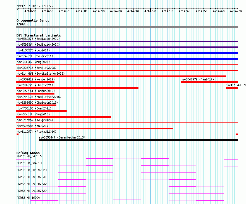Image resolution: width=246 pixels, height=204 pixels.
Task: Select the nsv833346 (Wong2007) label
Action: (x=33, y=62)
